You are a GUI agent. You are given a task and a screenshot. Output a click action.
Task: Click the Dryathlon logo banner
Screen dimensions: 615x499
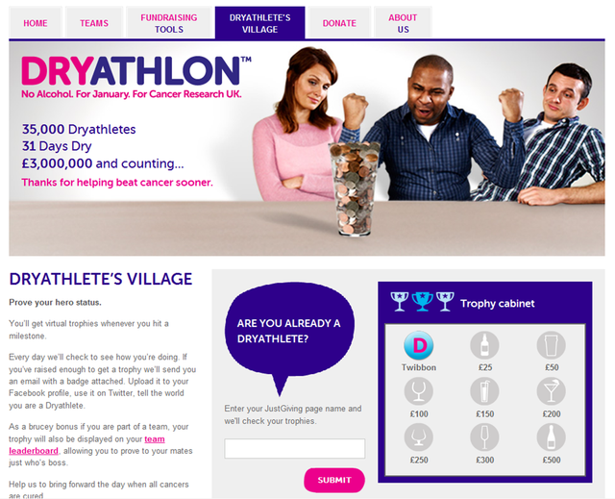click(x=136, y=77)
